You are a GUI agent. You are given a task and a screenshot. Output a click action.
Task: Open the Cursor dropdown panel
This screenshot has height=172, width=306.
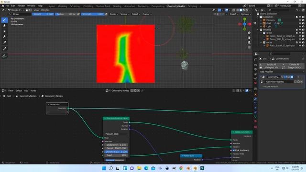[147, 14]
